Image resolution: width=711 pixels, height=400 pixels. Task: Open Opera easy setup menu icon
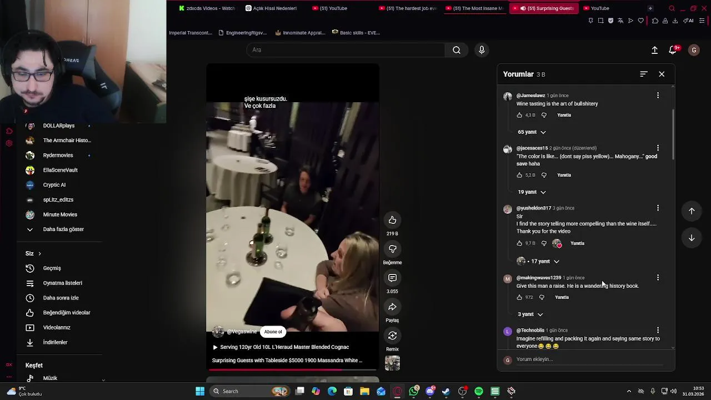702,21
